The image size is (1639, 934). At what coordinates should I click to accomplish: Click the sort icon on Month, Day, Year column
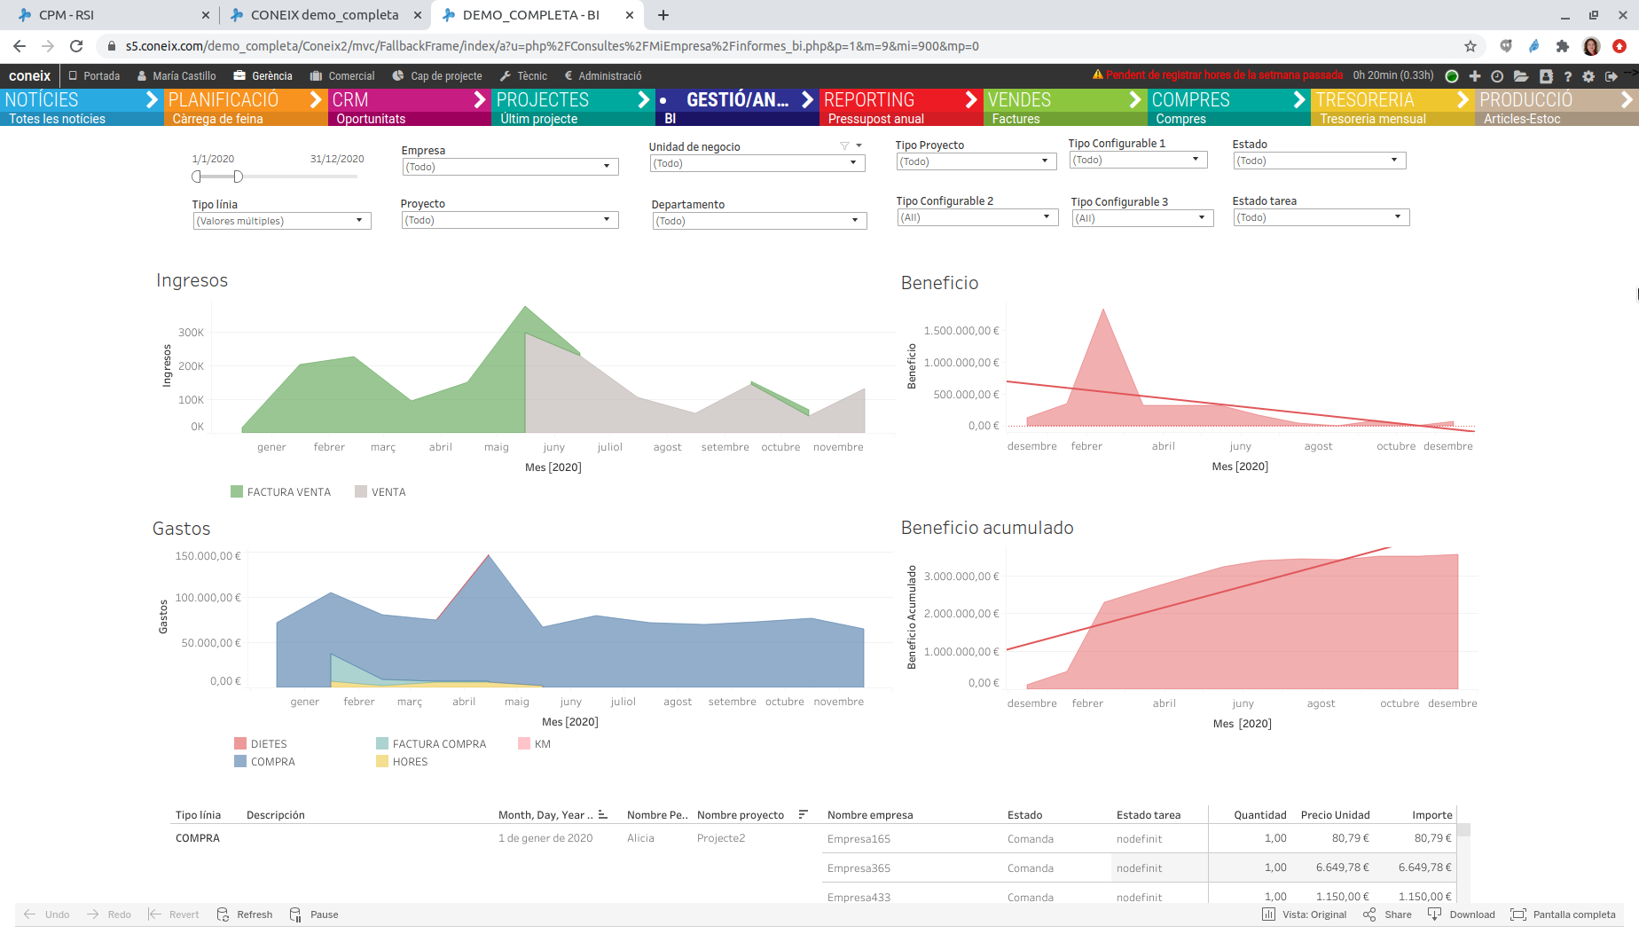click(602, 814)
